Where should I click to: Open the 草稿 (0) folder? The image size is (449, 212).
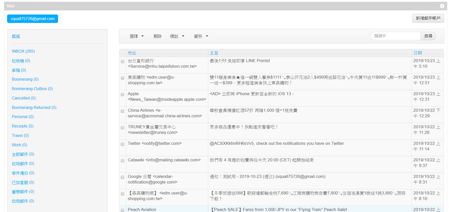19,70
